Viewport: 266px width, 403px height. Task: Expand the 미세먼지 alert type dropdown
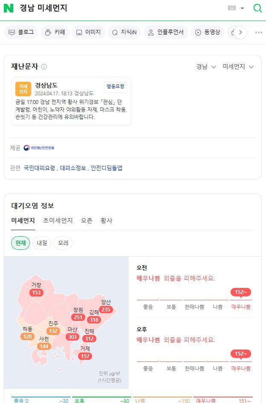click(238, 67)
